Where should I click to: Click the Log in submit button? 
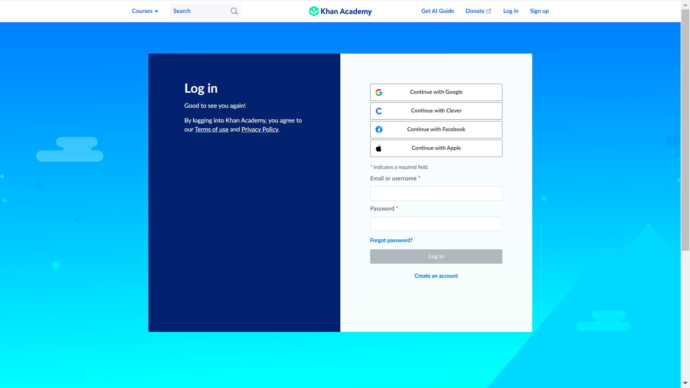coord(436,256)
